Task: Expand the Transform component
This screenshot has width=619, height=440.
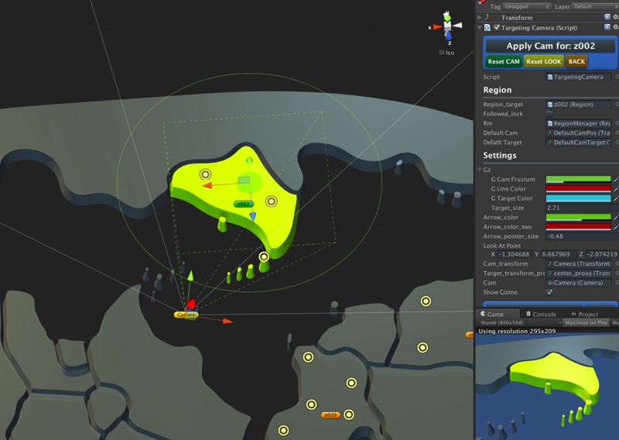Action: coord(480,17)
